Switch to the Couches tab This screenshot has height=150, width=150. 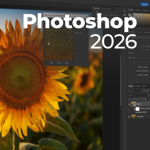coord(137,86)
